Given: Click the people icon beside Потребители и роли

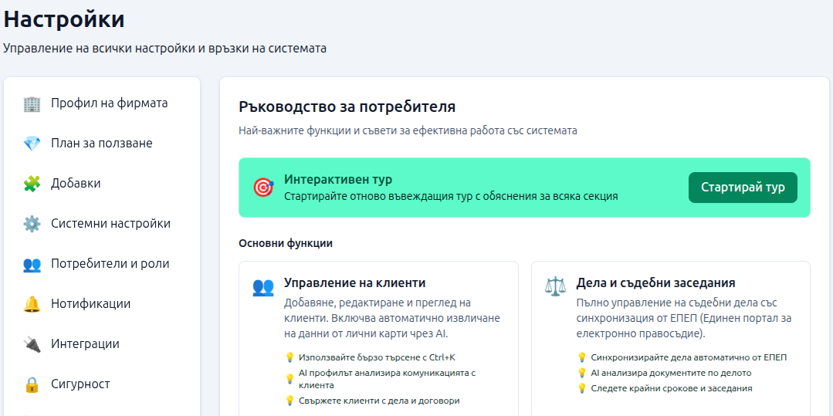Looking at the screenshot, I should pos(32,264).
